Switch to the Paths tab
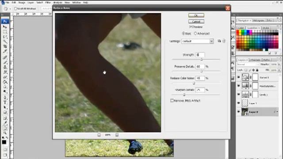Image resolution: width=283 pixels, height=159 pixels. point(266,60)
